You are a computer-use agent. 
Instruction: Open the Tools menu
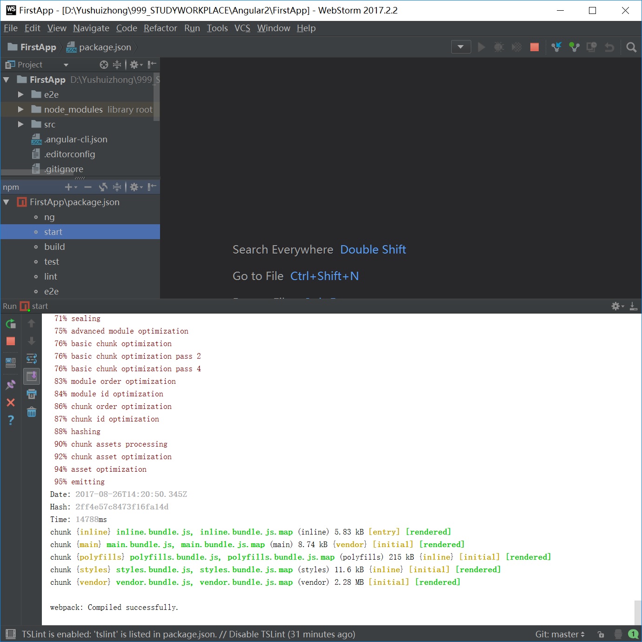point(217,28)
